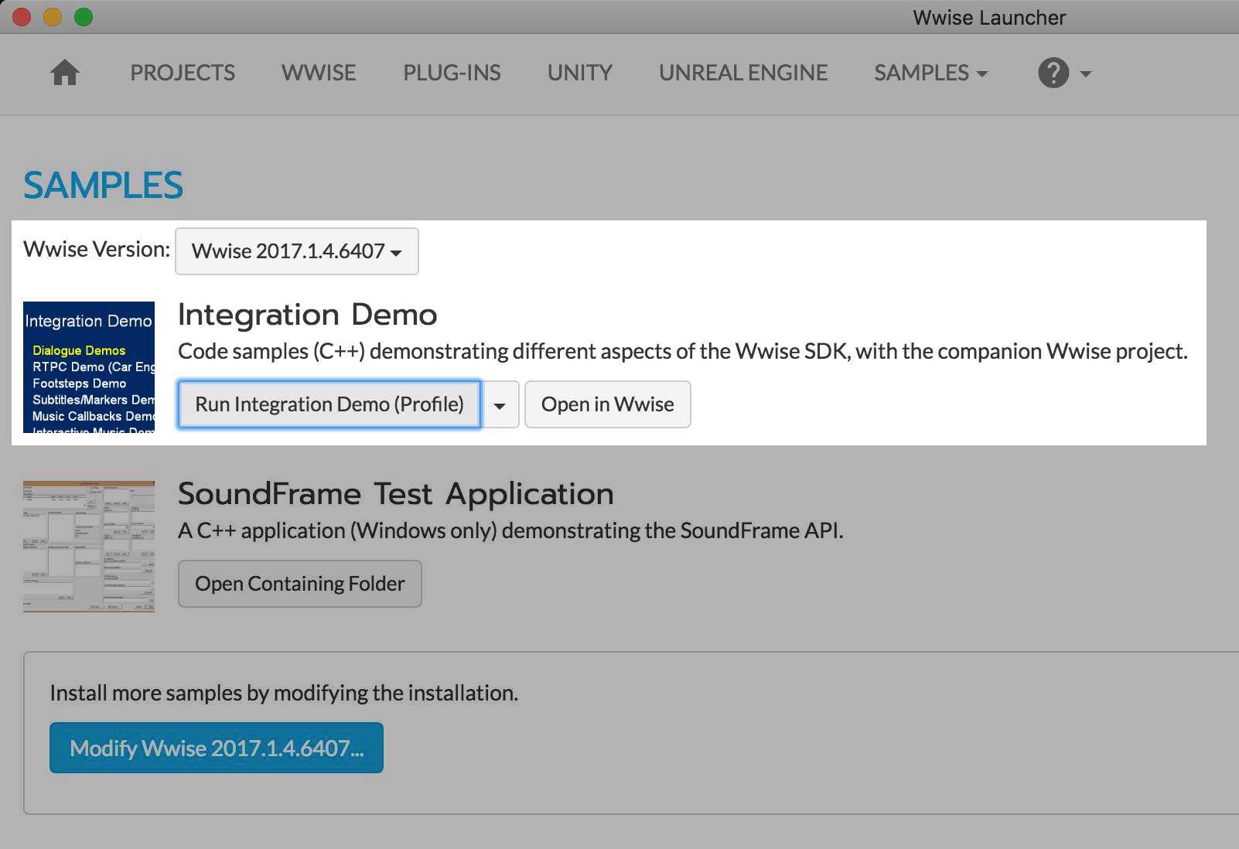Select the PLUG-INS tab
The image size is (1239, 849).
click(452, 73)
